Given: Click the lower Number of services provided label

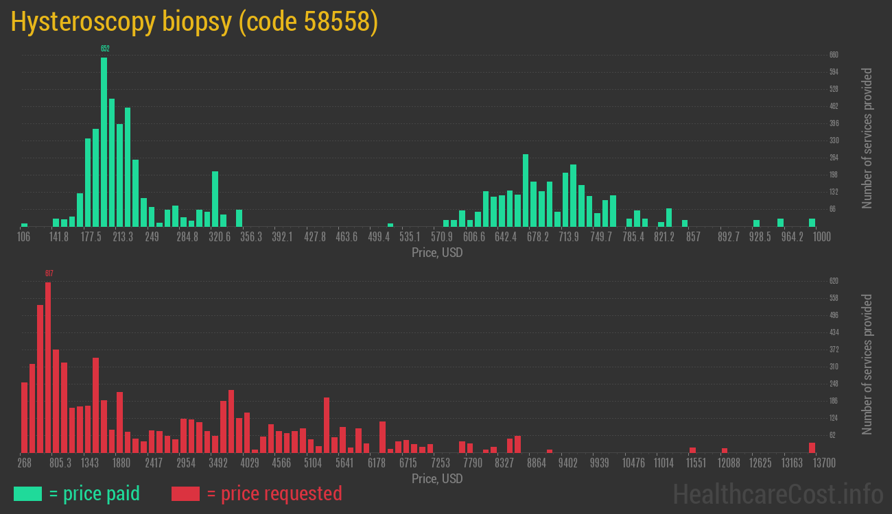Looking at the screenshot, I should (867, 365).
